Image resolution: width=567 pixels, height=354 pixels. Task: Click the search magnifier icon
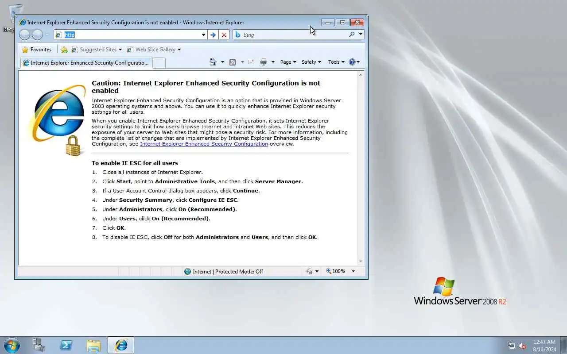pyautogui.click(x=352, y=35)
